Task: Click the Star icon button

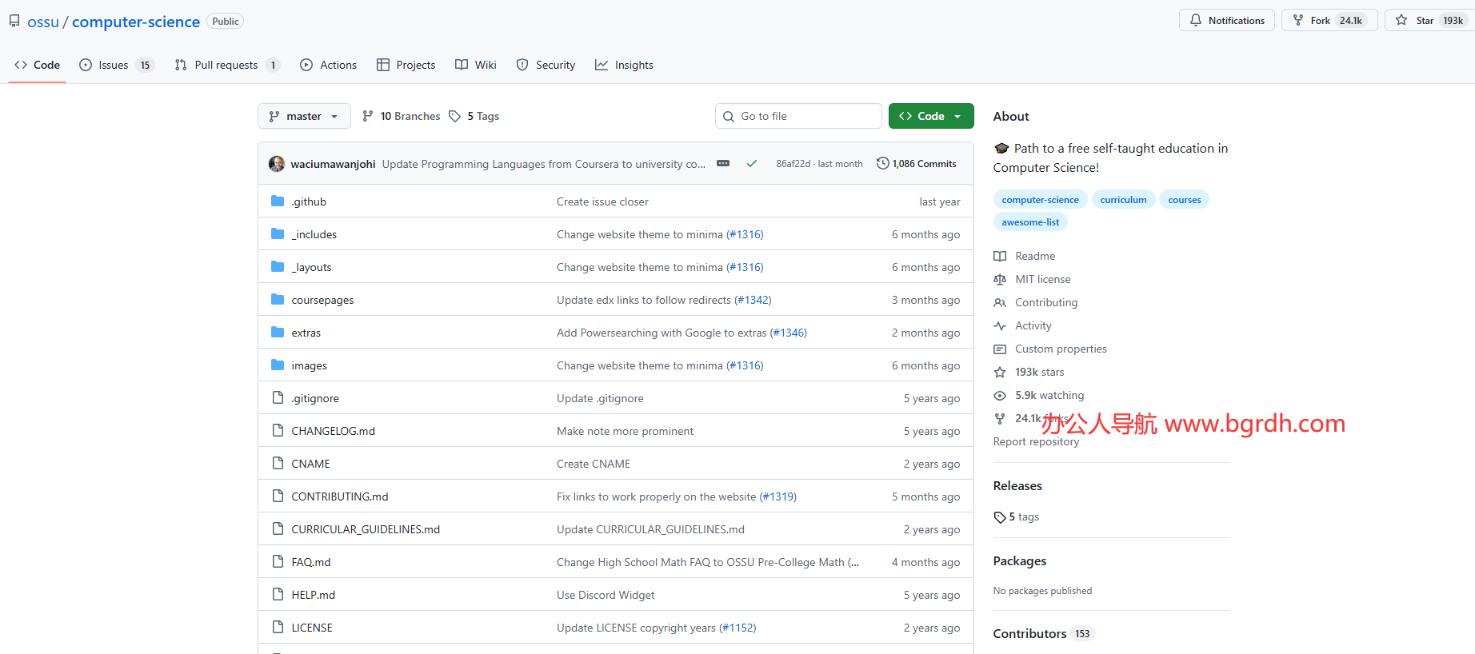Action: click(x=1401, y=21)
